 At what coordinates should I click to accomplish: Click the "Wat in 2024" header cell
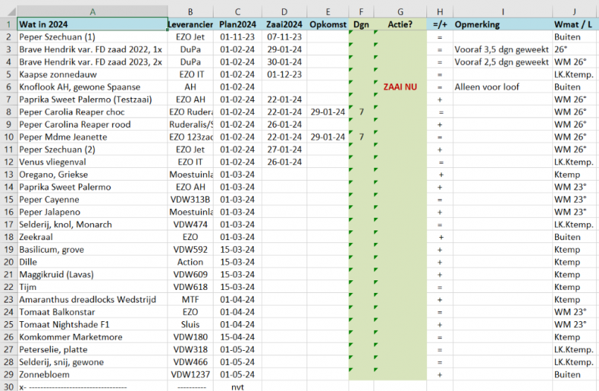[92, 24]
